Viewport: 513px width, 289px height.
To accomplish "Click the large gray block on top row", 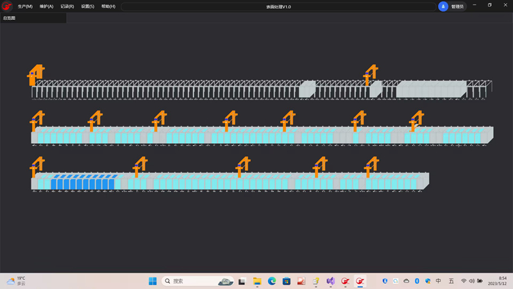I will pos(430,89).
